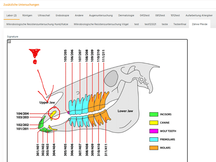This screenshot has height=162, width=216.
Task: Click the cyan Premolars legend swatch
Action: pos(154,139)
